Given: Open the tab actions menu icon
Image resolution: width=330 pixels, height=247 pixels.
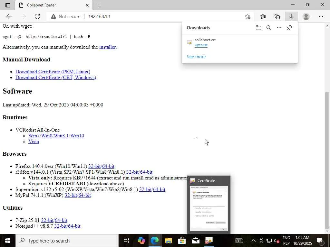Looking at the screenshot, I should pyautogui.click(x=8, y=5).
